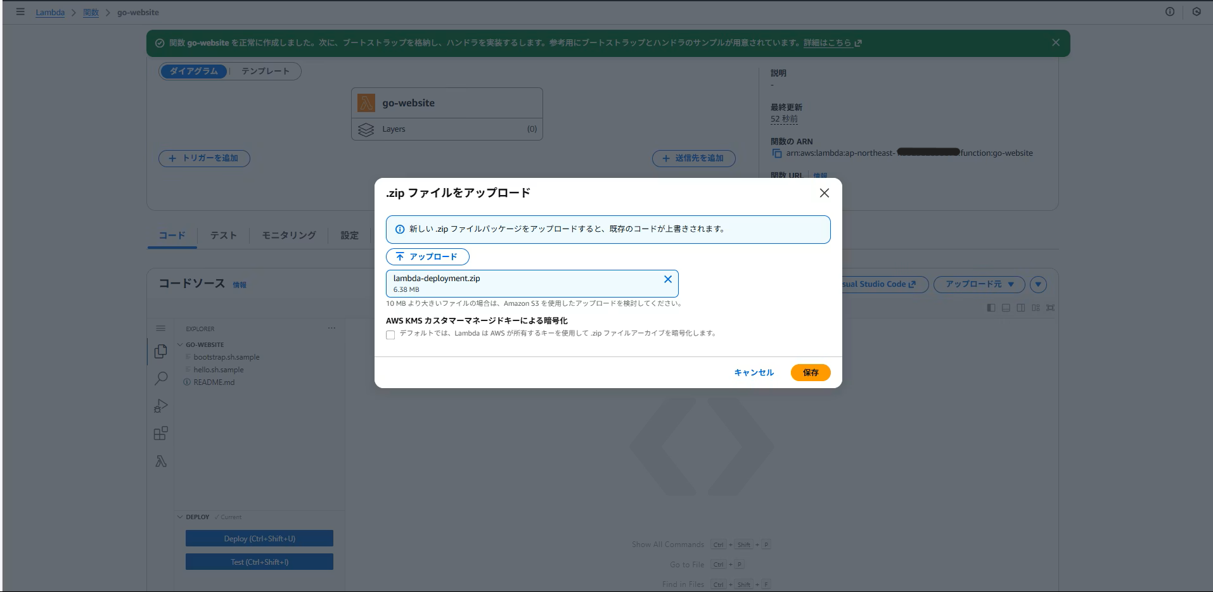Expand the アップロード元 dropdown

(979, 284)
